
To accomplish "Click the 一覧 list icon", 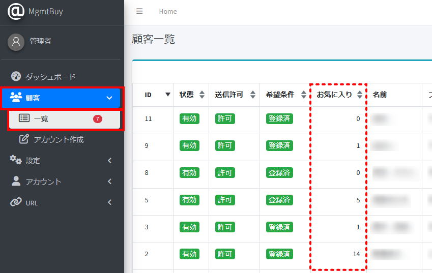I will [x=24, y=118].
